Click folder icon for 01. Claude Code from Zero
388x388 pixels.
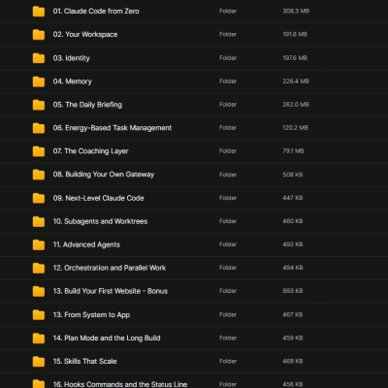(x=39, y=12)
